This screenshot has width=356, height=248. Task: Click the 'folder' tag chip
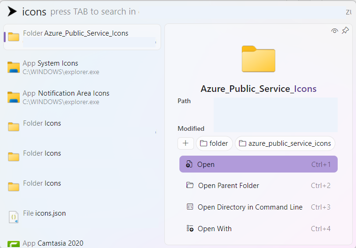tap(214, 143)
